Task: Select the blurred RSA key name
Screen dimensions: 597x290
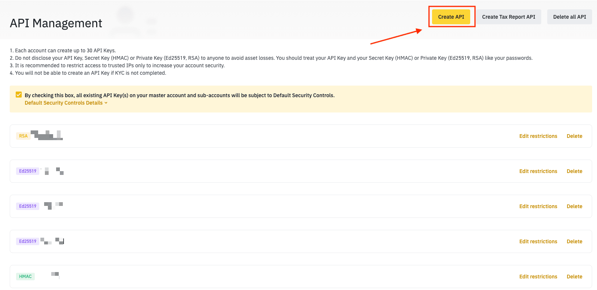Action: [47, 135]
